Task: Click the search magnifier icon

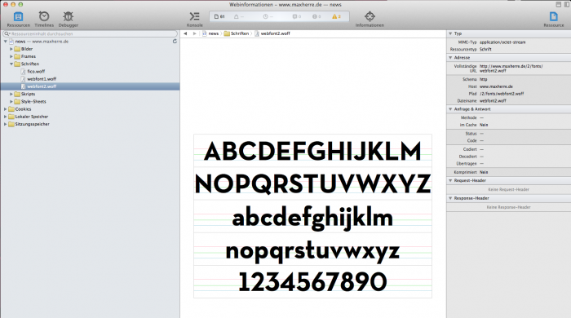Action: click(x=7, y=33)
